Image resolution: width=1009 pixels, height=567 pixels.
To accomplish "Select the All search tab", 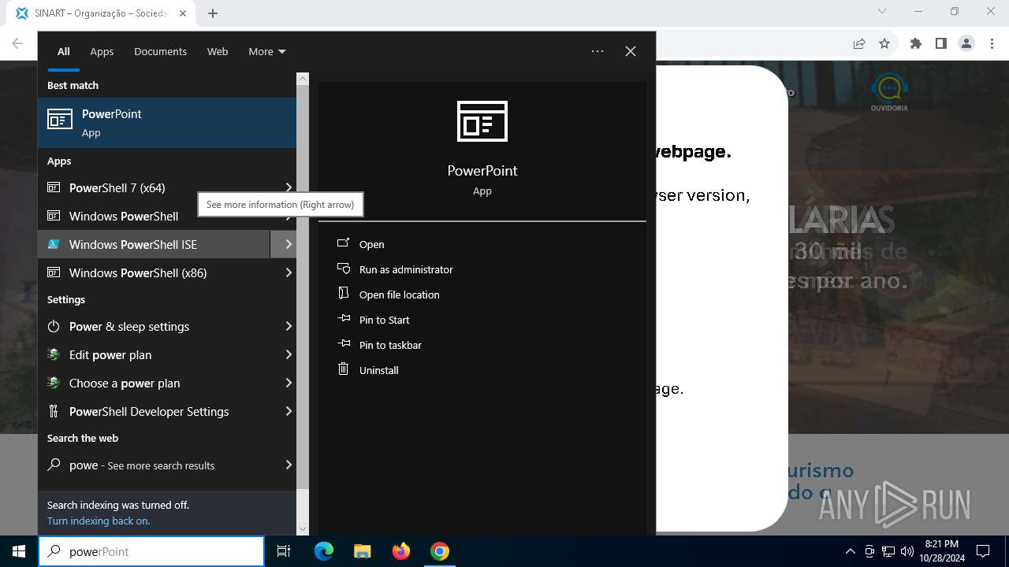I will point(64,51).
